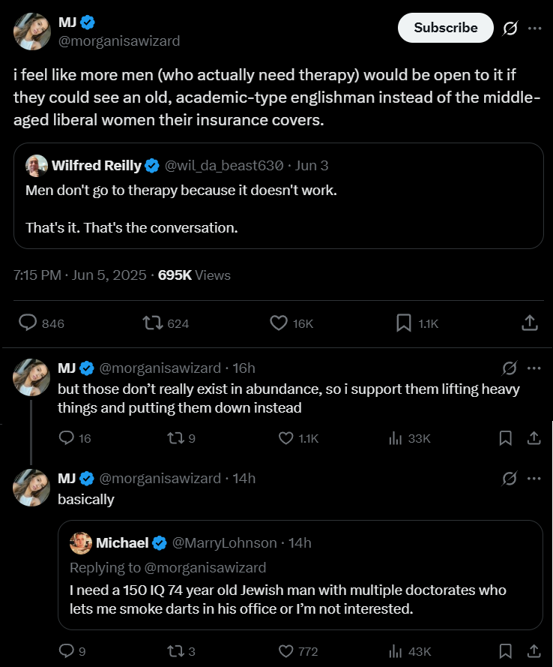Open more options menu beside Subscribe
553x667 pixels.
click(x=534, y=28)
